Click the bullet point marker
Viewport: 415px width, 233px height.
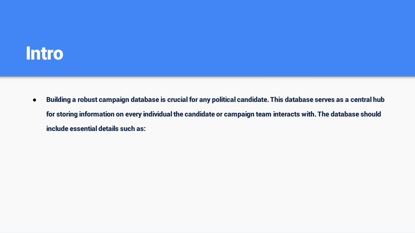[x=34, y=100]
